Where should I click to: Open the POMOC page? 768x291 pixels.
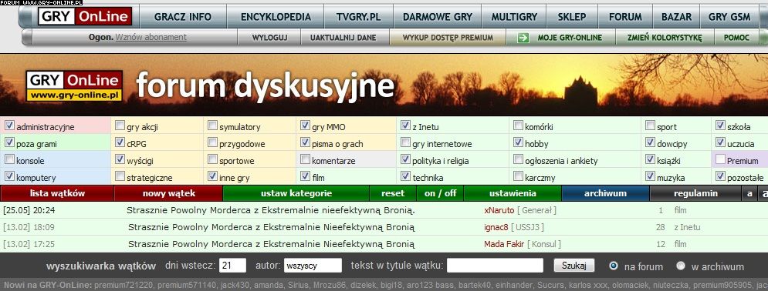(x=736, y=38)
